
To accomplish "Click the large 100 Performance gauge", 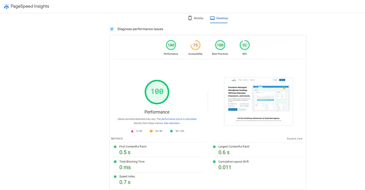I will click(x=157, y=92).
